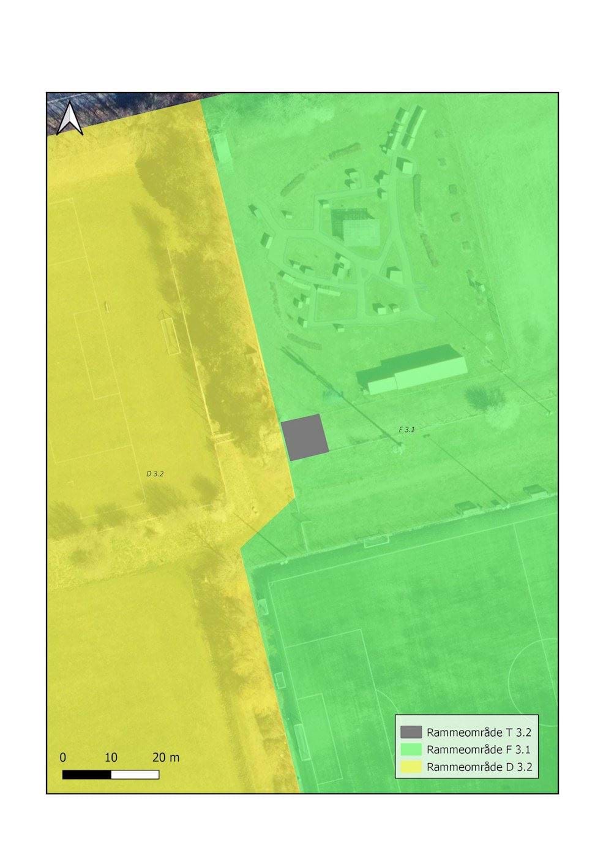Screen dimensions: 606x858
Task: Click the D 3.2 label on the map
Action: tap(154, 474)
